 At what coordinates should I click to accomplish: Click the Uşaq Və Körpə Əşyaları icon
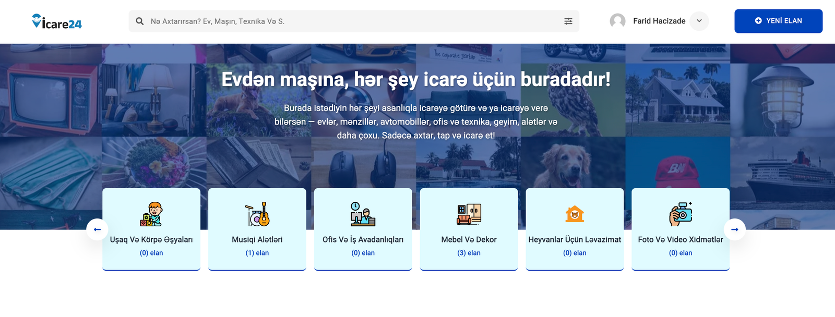pyautogui.click(x=151, y=214)
